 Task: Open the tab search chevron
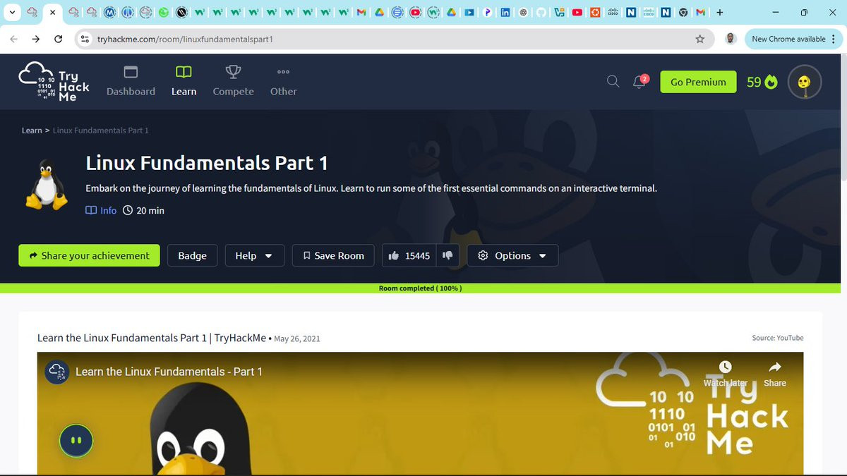coord(12,12)
